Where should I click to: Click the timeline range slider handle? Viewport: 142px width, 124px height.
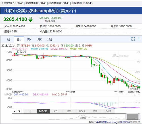(x=133, y=117)
